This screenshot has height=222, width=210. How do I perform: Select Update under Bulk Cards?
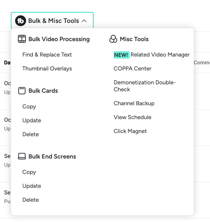click(x=32, y=121)
